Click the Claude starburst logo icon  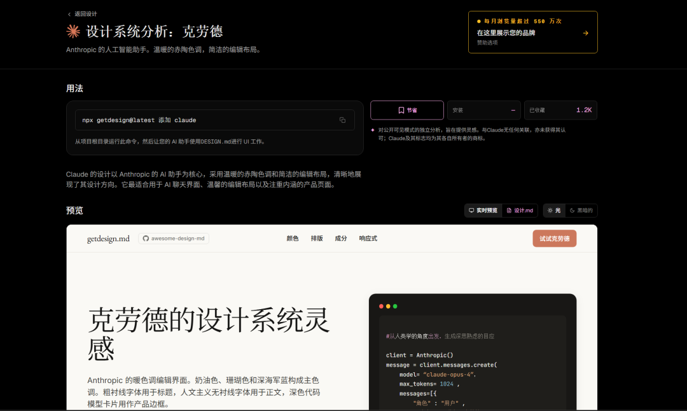pos(73,32)
